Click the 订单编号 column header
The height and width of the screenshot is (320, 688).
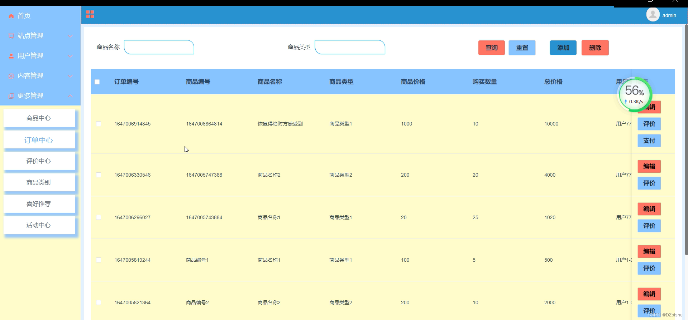tap(126, 82)
